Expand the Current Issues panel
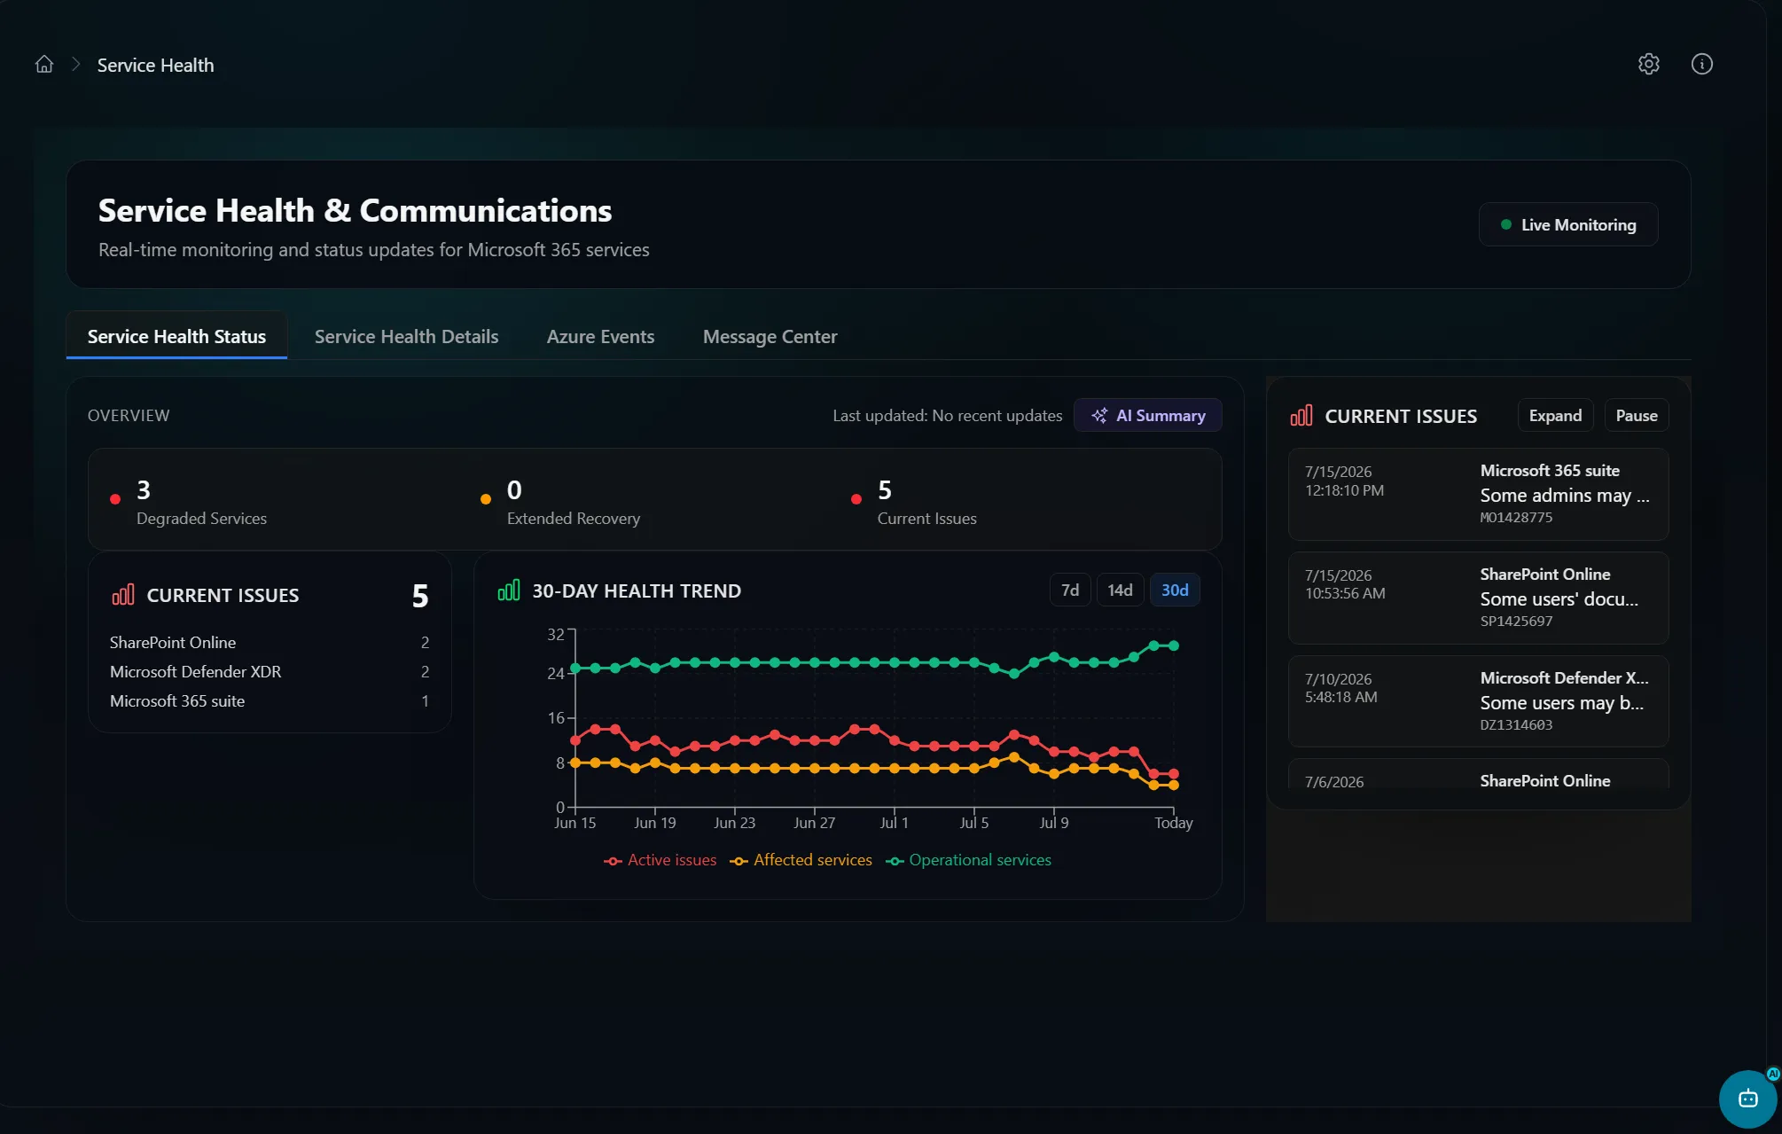Screen dimensions: 1782x1134 point(1555,416)
